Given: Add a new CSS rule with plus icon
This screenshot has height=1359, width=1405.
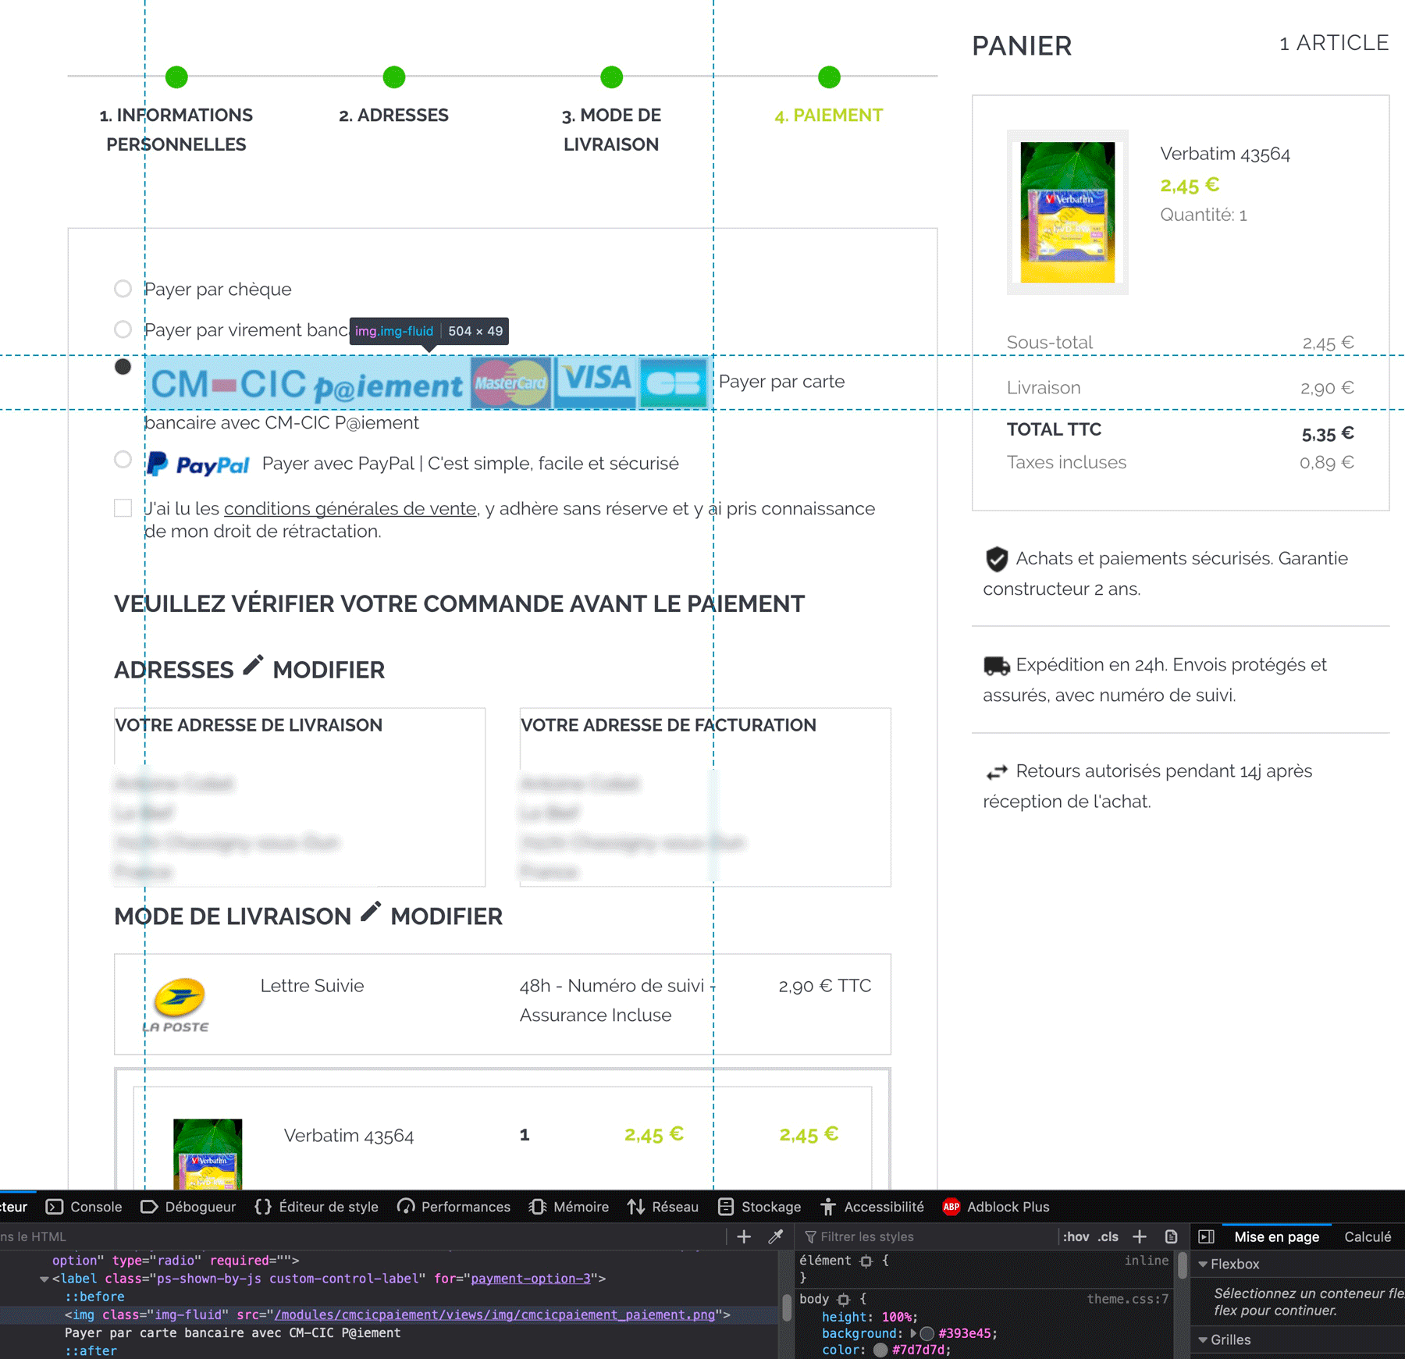Looking at the screenshot, I should (1140, 1236).
